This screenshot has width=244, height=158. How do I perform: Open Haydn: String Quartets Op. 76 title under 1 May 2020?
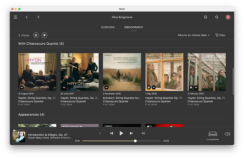(x=164, y=98)
